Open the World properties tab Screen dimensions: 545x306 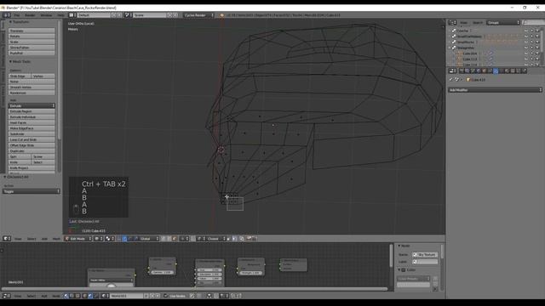tap(479, 71)
